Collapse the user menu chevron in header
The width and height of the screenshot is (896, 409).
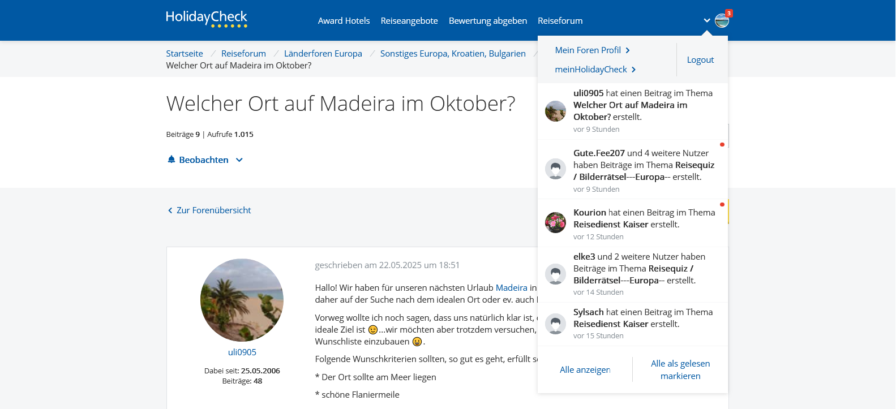pyautogui.click(x=707, y=20)
